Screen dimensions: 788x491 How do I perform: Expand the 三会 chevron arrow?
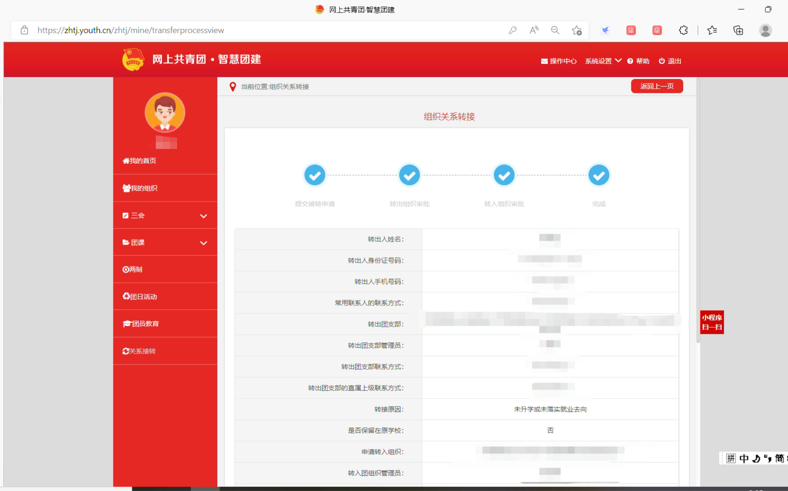(204, 216)
